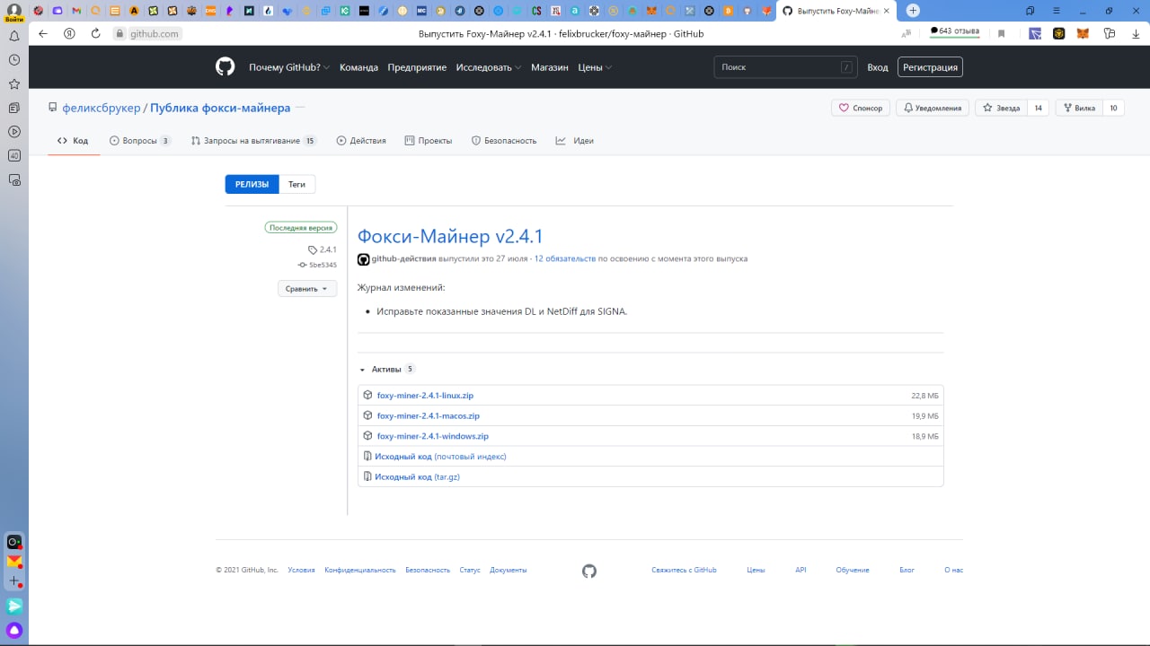Click the Спонсор heart button

861,108
